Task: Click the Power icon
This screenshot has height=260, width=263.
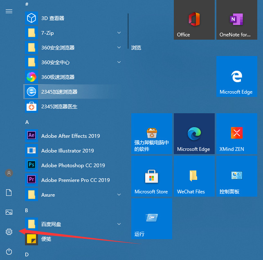Action: coord(9,251)
